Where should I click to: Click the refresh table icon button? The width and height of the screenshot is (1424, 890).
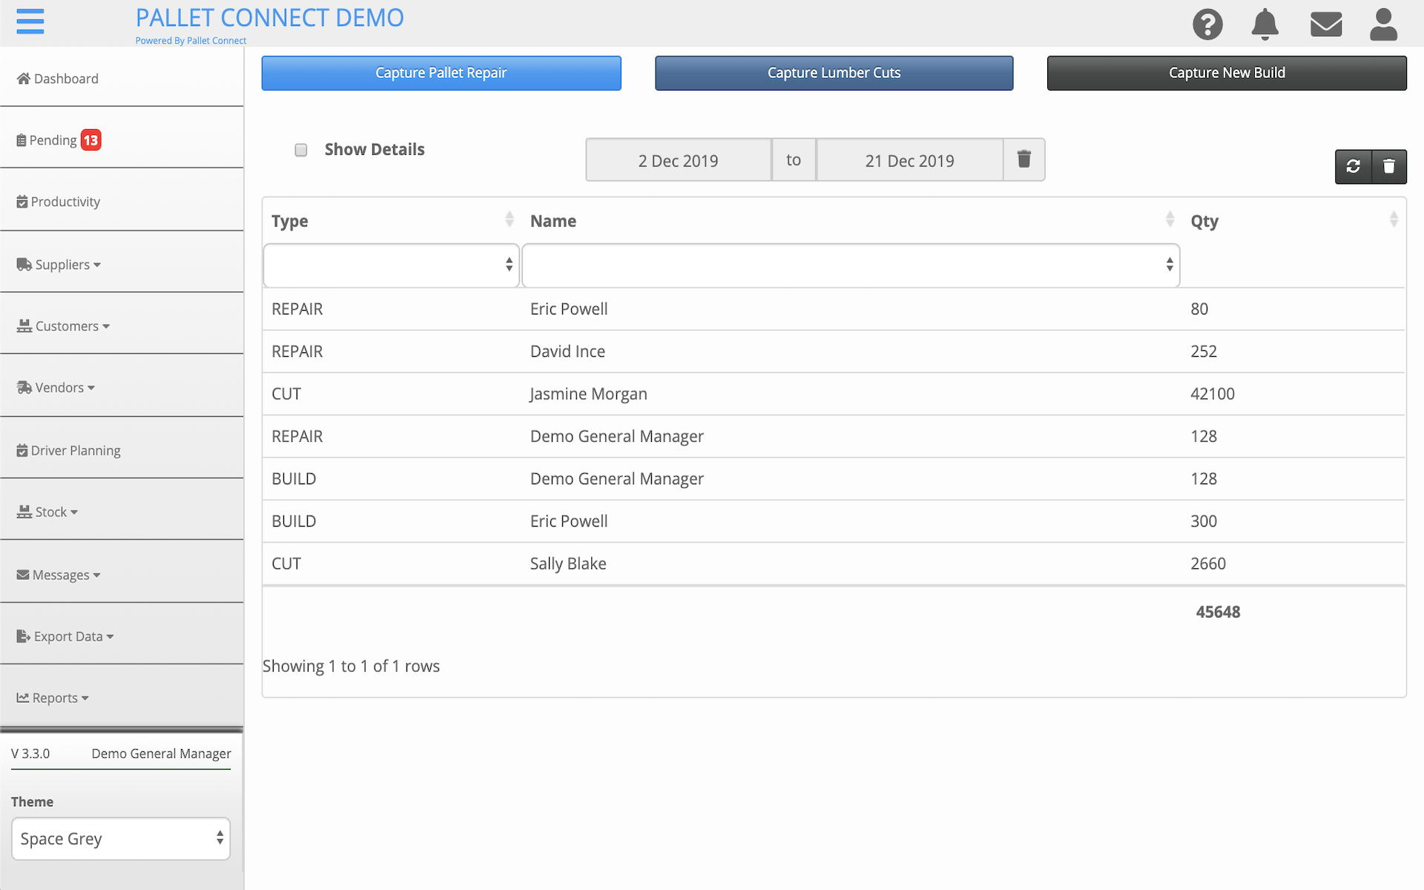click(x=1353, y=166)
